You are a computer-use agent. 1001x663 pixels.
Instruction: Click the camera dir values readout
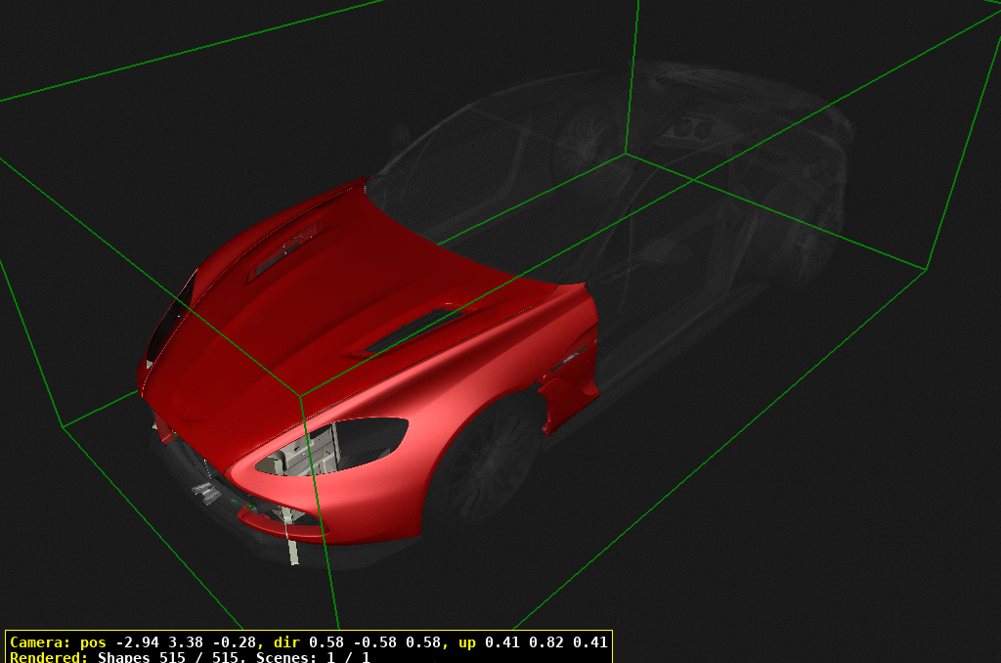374,642
